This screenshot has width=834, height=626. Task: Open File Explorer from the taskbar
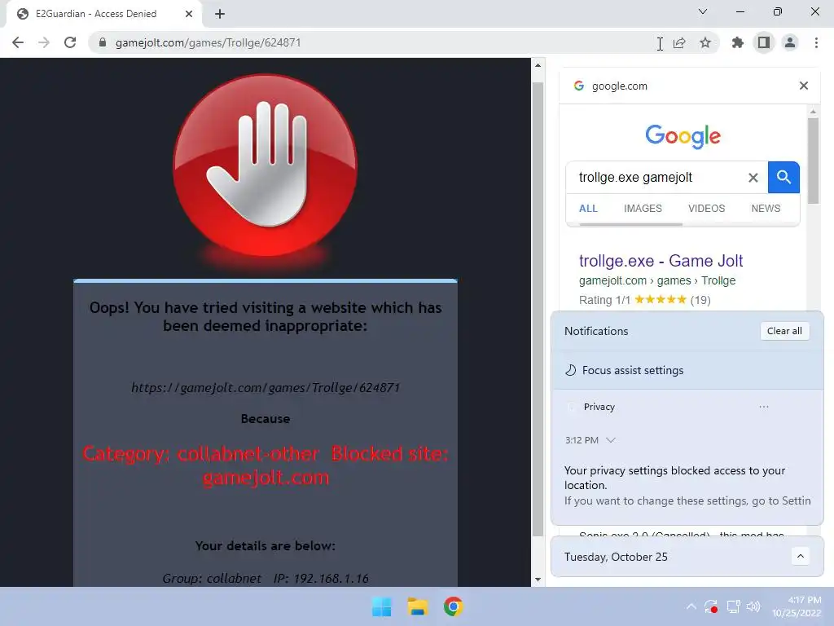[x=418, y=606]
